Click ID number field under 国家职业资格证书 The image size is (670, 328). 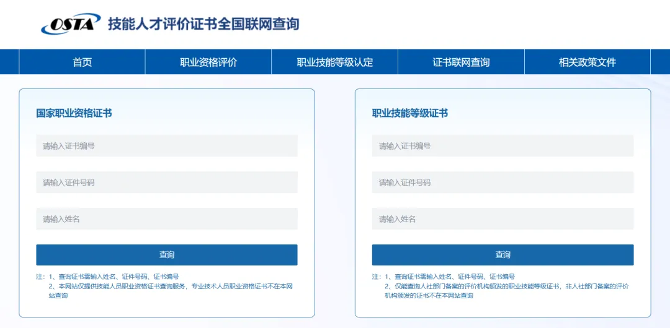tap(167, 183)
